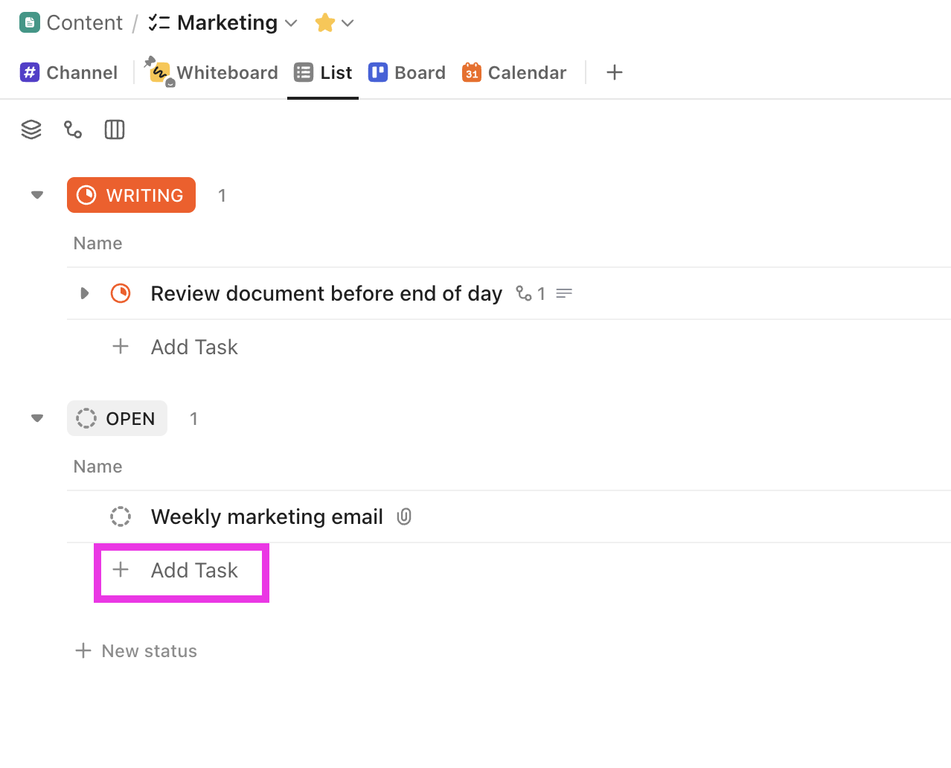The height and width of the screenshot is (768, 951).
Task: Click the description lines icon on Review document task
Action: [564, 293]
